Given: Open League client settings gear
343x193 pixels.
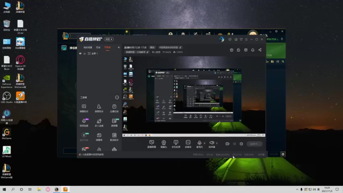Looking at the screenshot, I should coord(276,31).
